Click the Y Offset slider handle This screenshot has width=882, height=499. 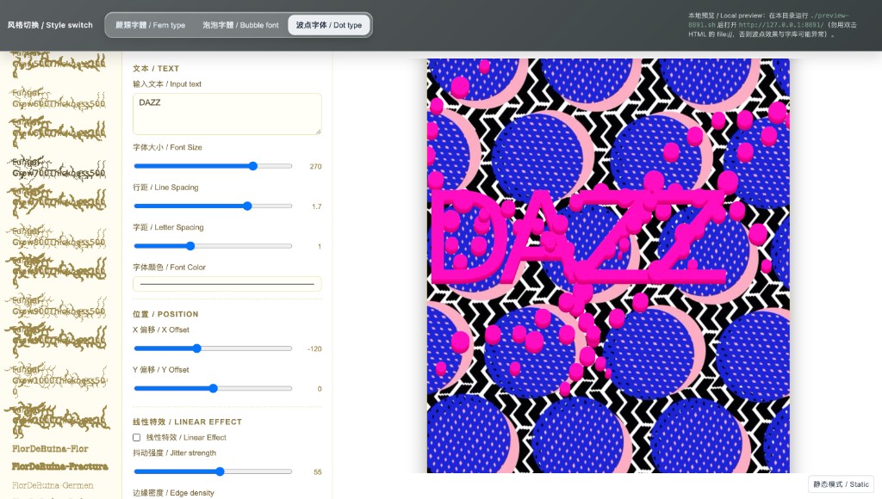click(x=213, y=388)
